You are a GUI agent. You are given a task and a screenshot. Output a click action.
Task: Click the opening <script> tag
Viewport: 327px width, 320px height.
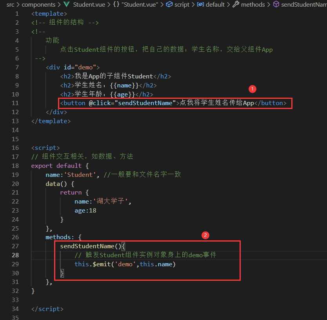click(x=45, y=148)
